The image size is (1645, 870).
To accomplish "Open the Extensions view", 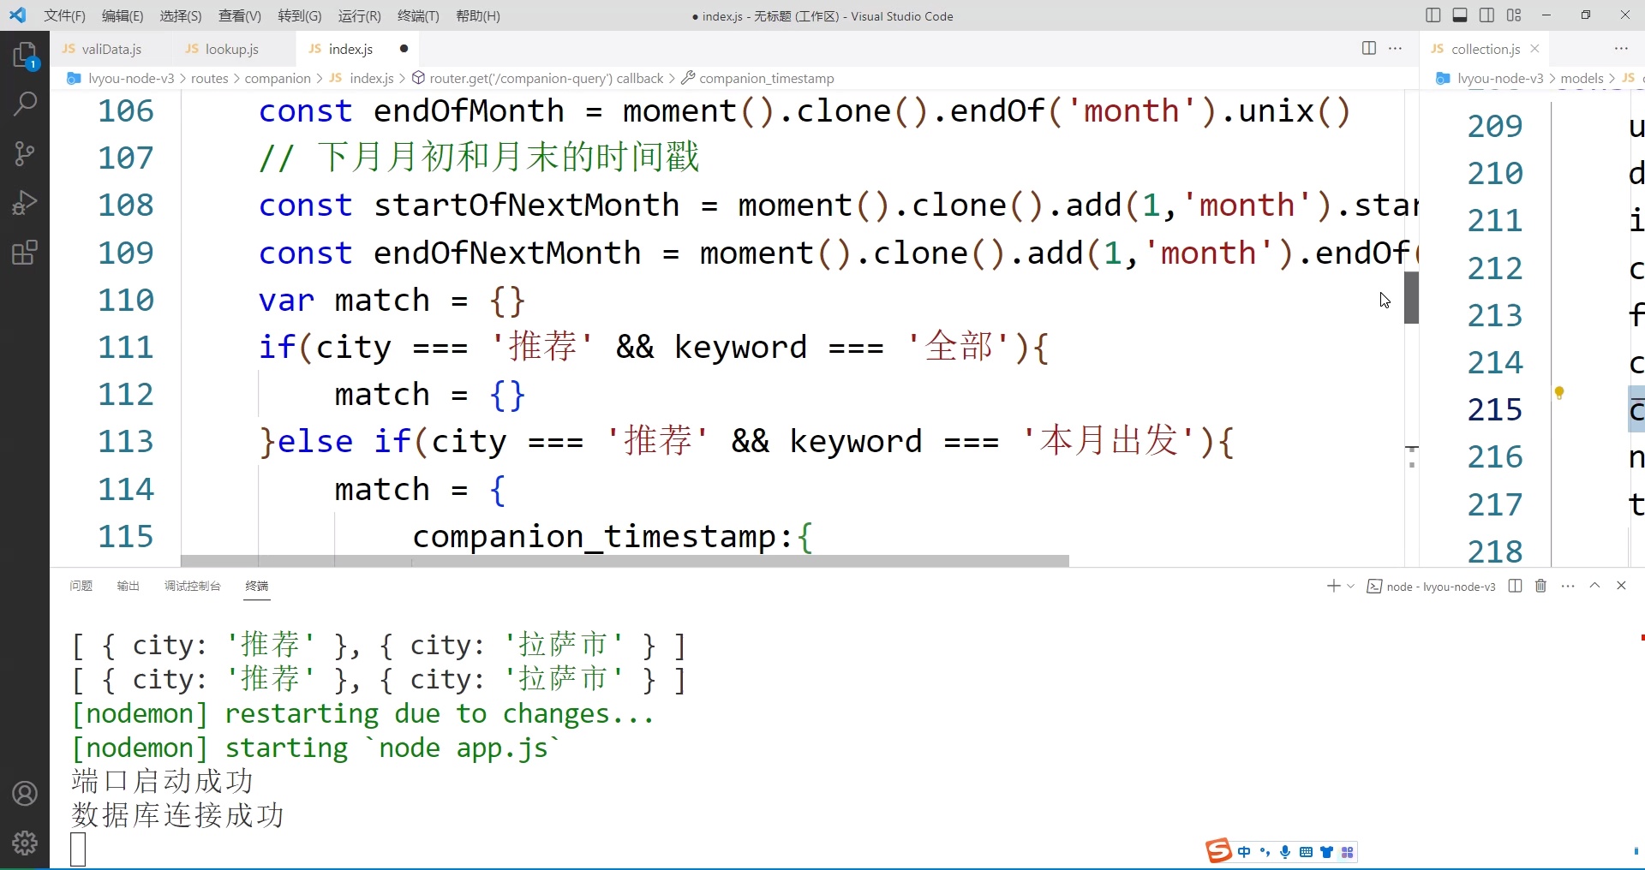I will click(25, 252).
